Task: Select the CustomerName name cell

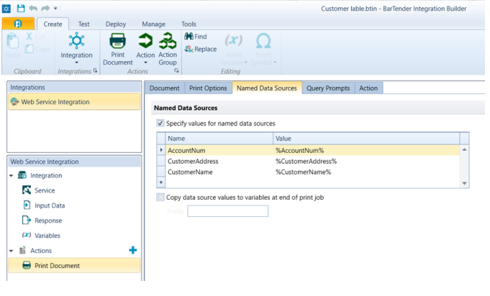Action: (219, 172)
